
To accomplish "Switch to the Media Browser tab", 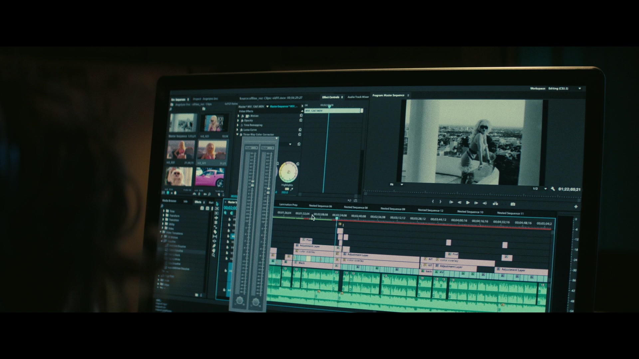I will (169, 201).
